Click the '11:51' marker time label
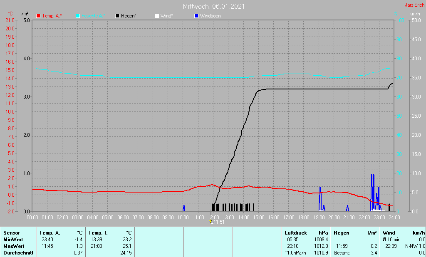This screenshot has height=257, width=426. (219, 222)
